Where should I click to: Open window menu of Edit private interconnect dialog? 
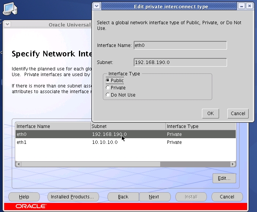[x=97, y=6]
